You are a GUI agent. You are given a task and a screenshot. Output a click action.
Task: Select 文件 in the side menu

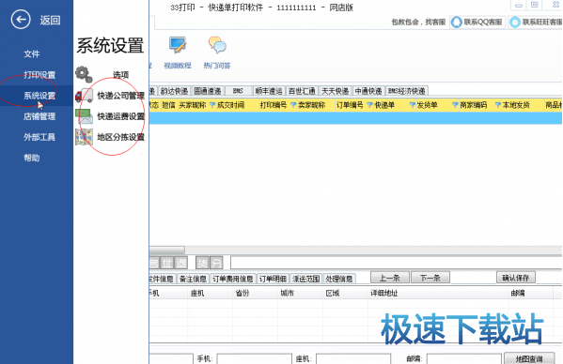pos(32,54)
